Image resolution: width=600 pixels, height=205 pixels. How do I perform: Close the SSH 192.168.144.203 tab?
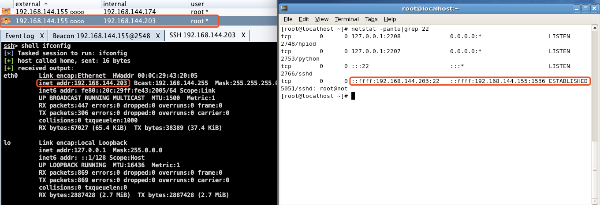[x=243, y=35]
